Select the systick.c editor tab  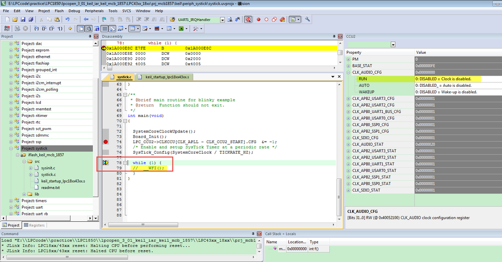pos(121,77)
